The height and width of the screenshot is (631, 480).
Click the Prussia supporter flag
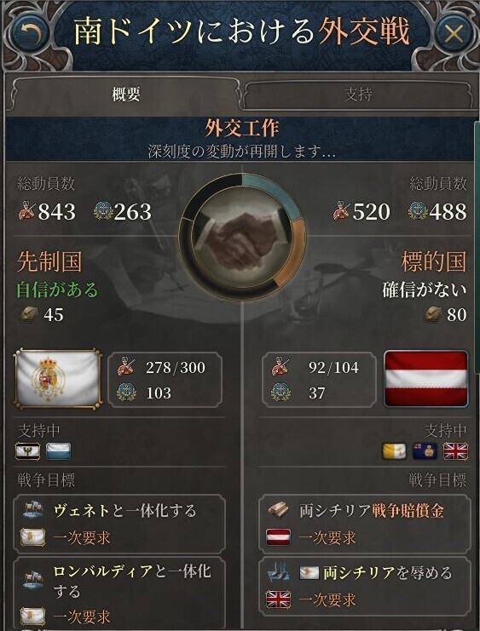coord(28,450)
